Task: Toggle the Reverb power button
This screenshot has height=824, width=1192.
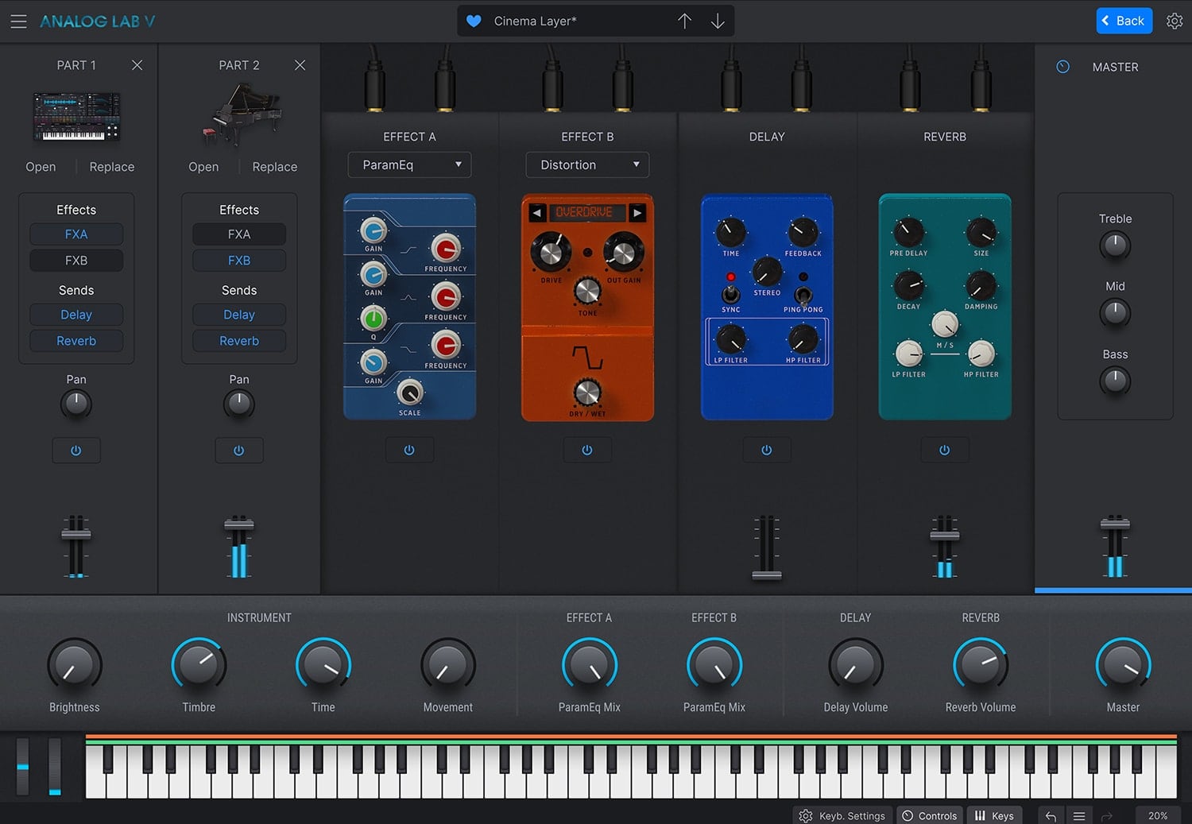Action: 945,450
